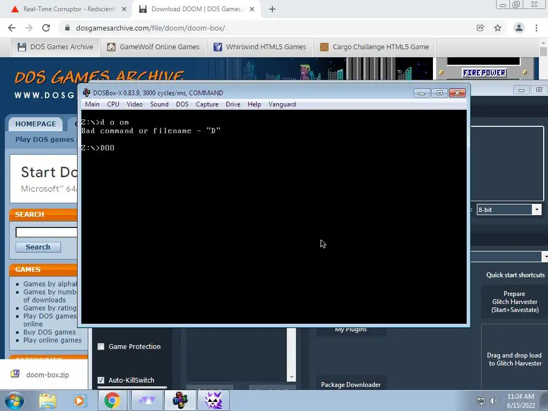Switch to Chrome in the taskbar
The width and height of the screenshot is (548, 411).
(x=112, y=400)
